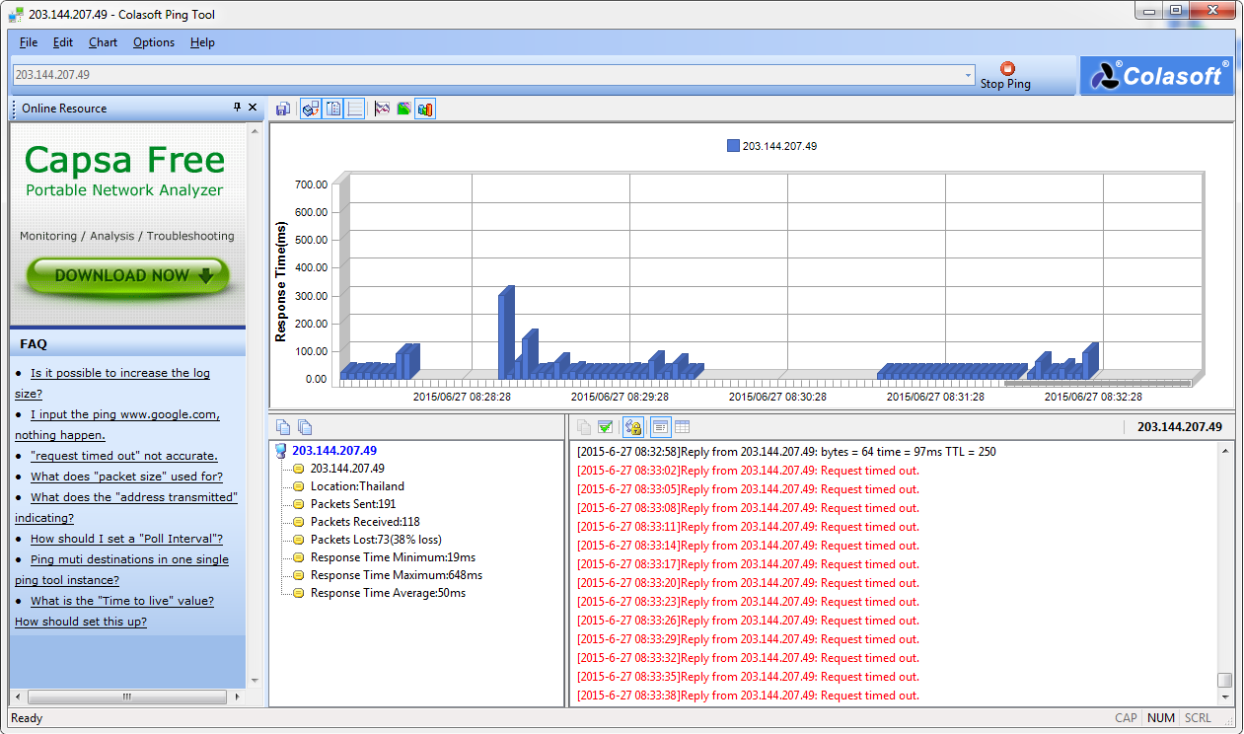
Task: Click the Capsa Free banner title
Action: point(125,160)
